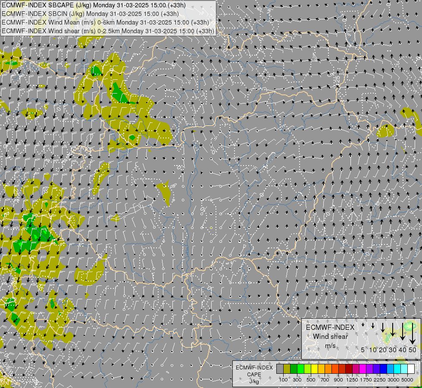Pick the bright green CAPE legend swatch

[301, 369]
